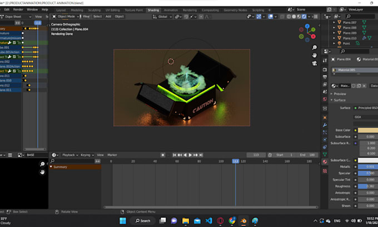Jump to the next keyframe
This screenshot has height=227, width=378.
click(196, 155)
